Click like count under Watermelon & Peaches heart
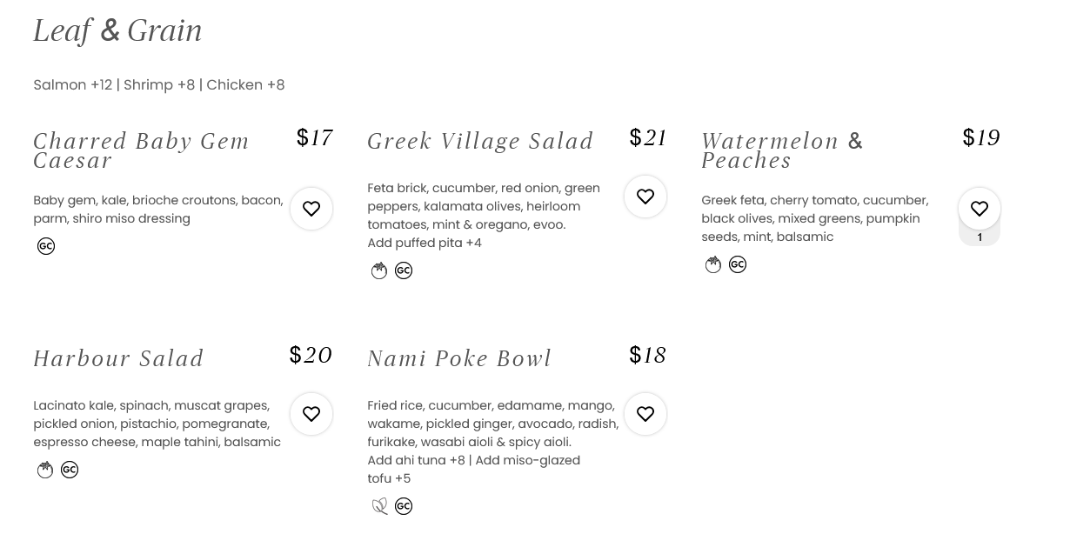 coord(980,237)
